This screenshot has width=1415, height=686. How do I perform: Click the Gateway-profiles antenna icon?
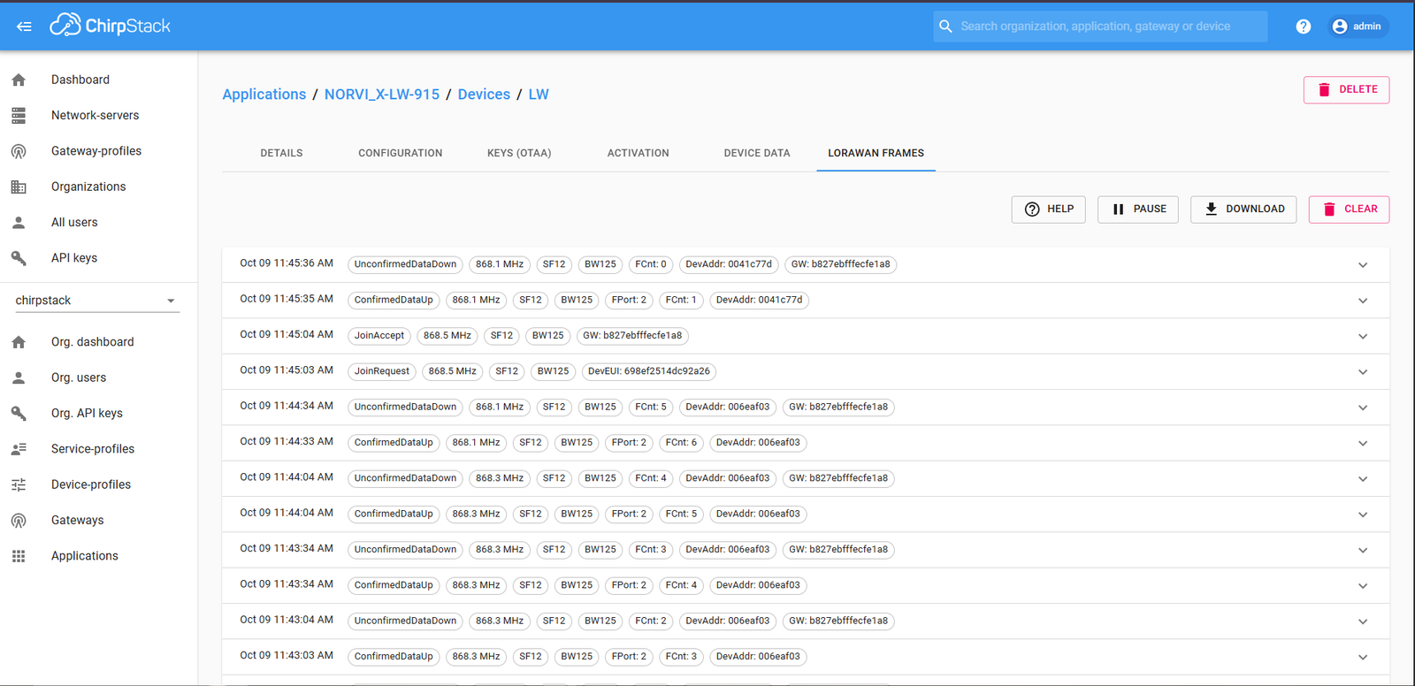(x=19, y=151)
